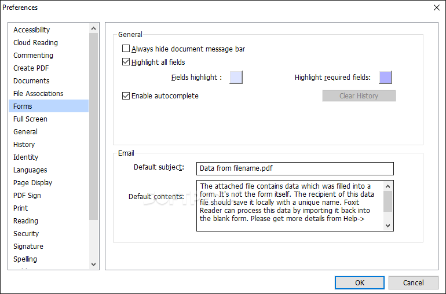Click the category list scrollbar thumb

[x=94, y=126]
